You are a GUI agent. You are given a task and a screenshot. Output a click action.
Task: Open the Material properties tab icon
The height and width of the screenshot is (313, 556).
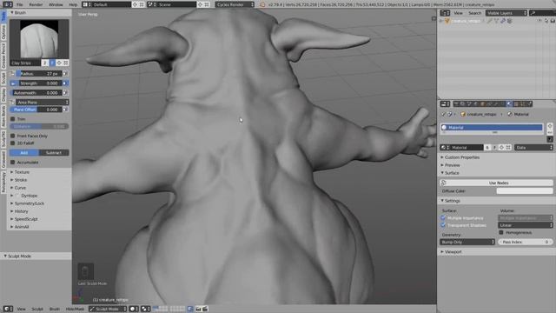[509, 104]
